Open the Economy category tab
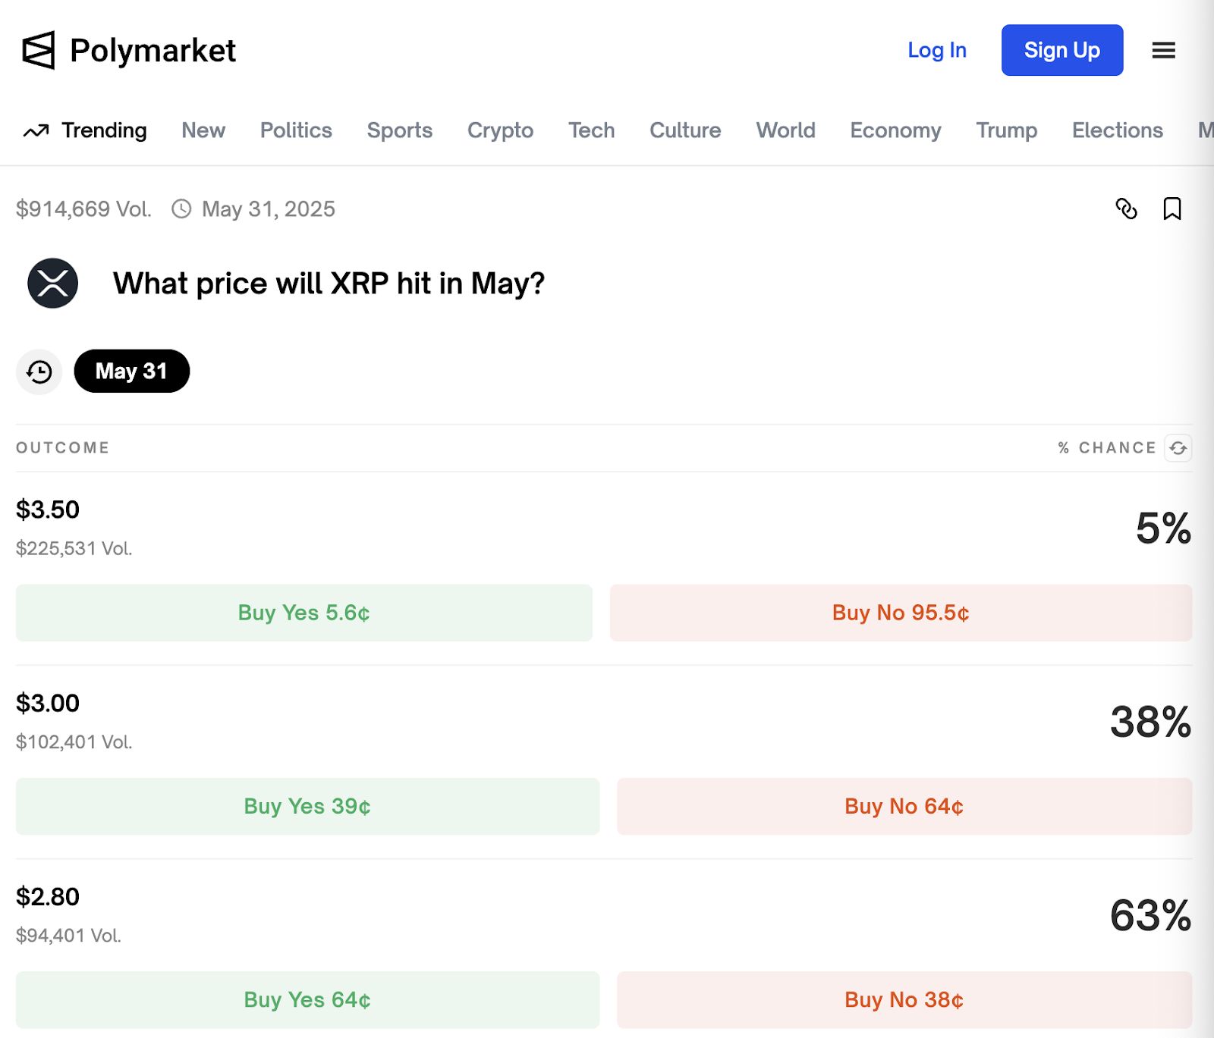 pyautogui.click(x=895, y=130)
